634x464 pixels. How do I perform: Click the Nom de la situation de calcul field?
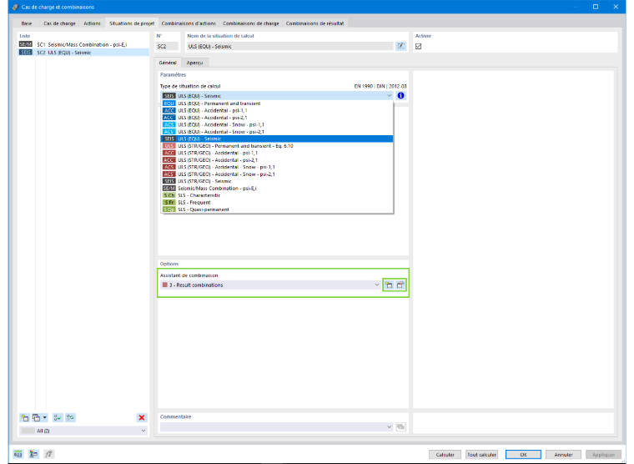[x=289, y=46]
